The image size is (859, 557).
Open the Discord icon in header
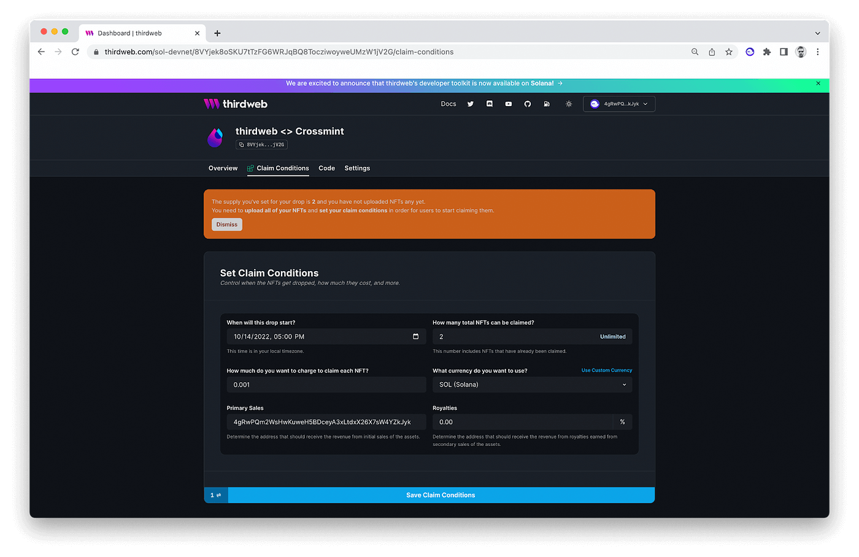coord(490,104)
